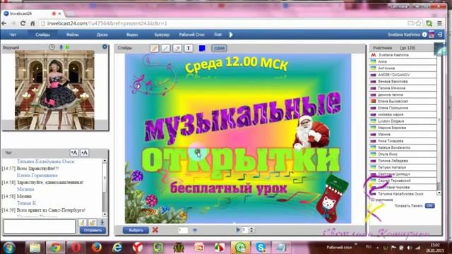This screenshot has height=254, width=452.
Task: Select participant Svetlana Kashirina in the list
Action: (x=403, y=55)
